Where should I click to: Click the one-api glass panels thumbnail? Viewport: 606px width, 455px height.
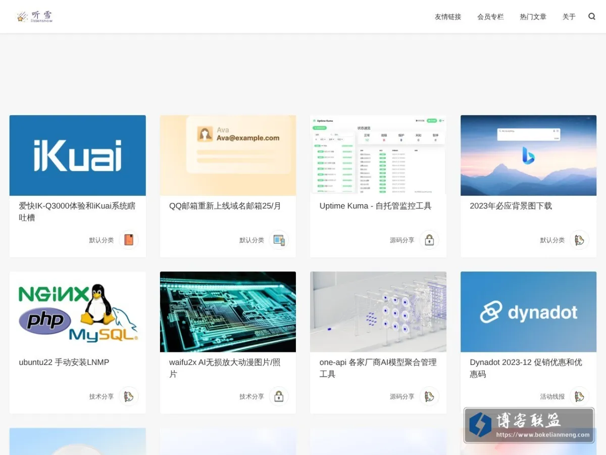[x=378, y=312]
